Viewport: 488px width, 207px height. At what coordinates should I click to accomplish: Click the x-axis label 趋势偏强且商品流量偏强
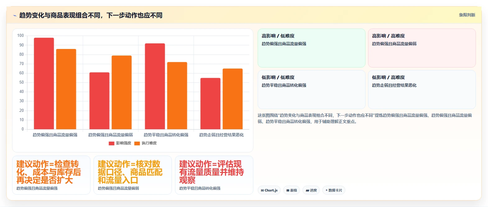click(x=55, y=135)
